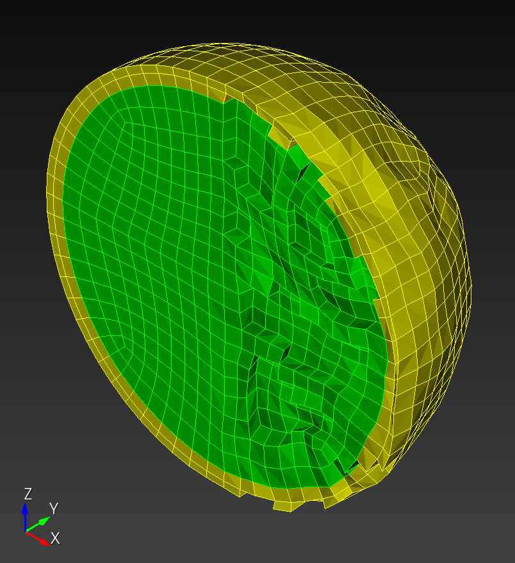The width and height of the screenshot is (515, 563).
Task: Select the blue Z axis arrow
Action: pyautogui.click(x=25, y=517)
